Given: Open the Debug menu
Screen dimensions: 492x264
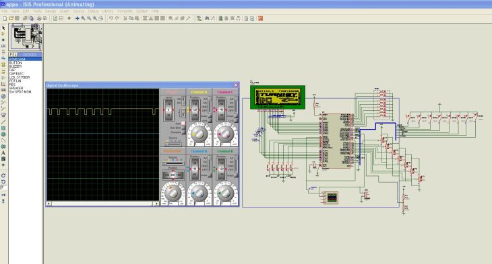Looking at the screenshot, I should pyautogui.click(x=94, y=11).
